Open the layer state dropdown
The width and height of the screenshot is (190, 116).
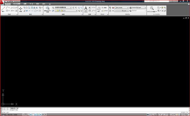63,8
